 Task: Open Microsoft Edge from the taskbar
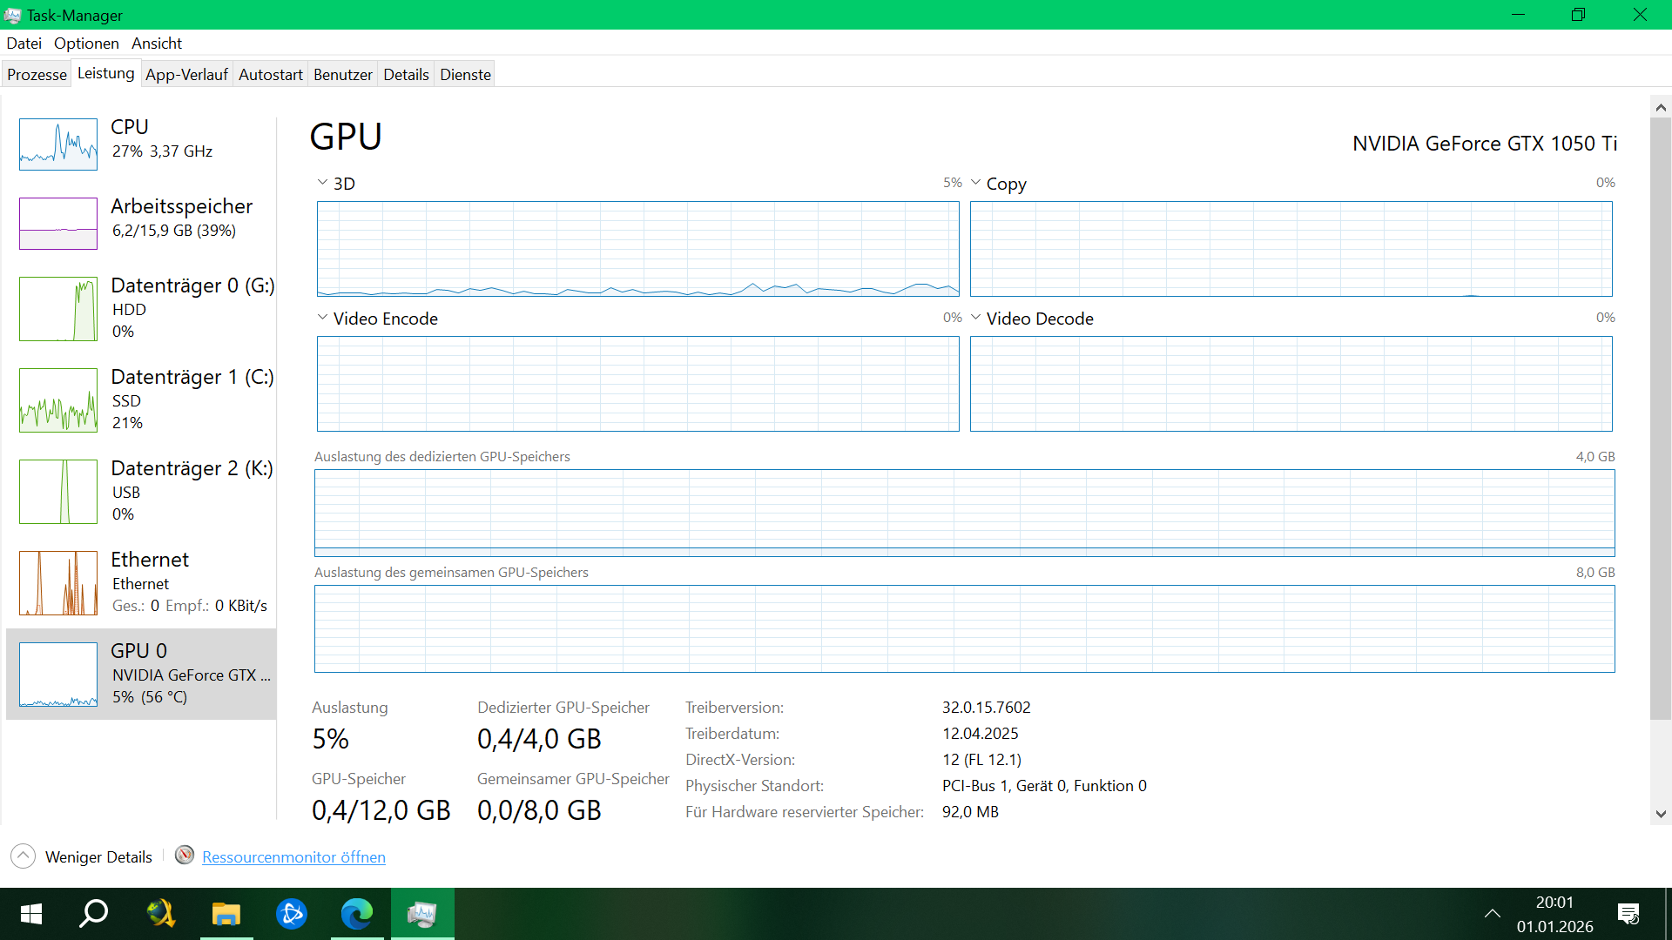pyautogui.click(x=356, y=914)
